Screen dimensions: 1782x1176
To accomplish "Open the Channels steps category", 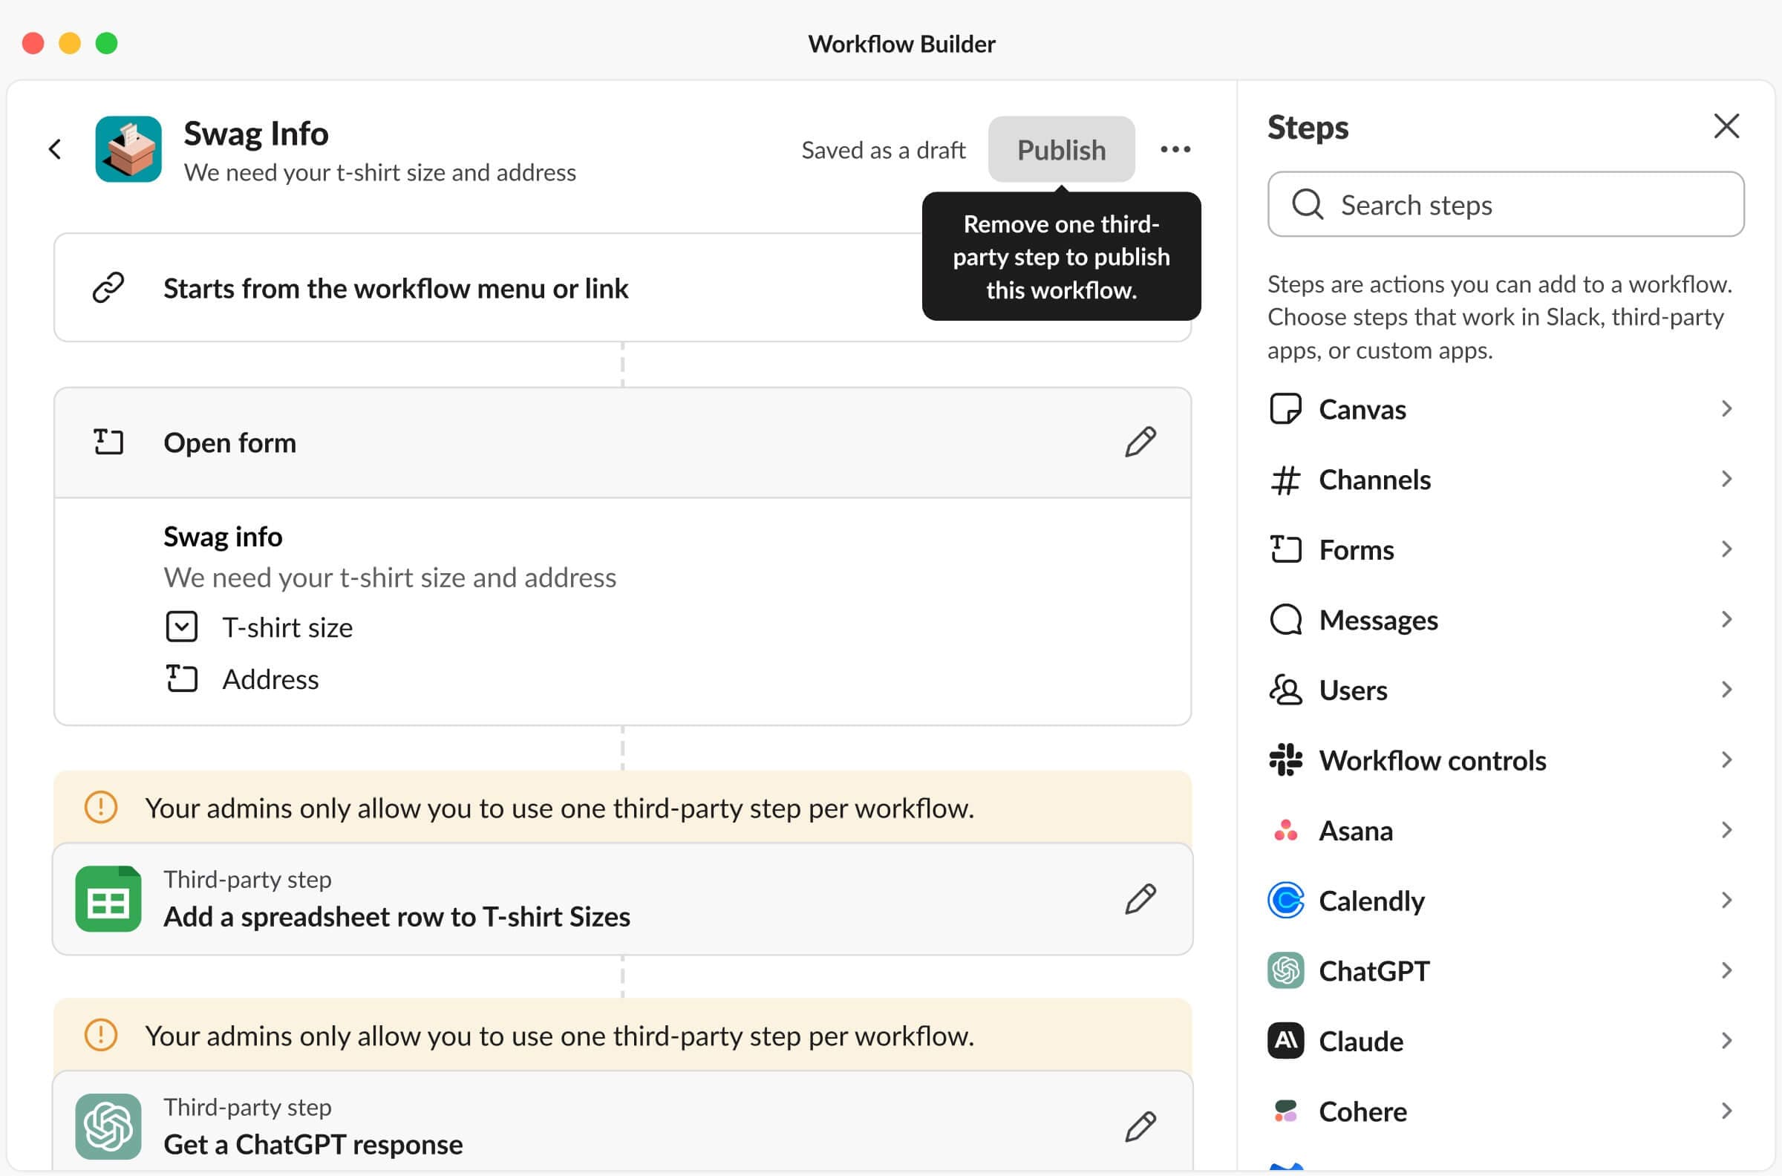I will (1505, 480).
